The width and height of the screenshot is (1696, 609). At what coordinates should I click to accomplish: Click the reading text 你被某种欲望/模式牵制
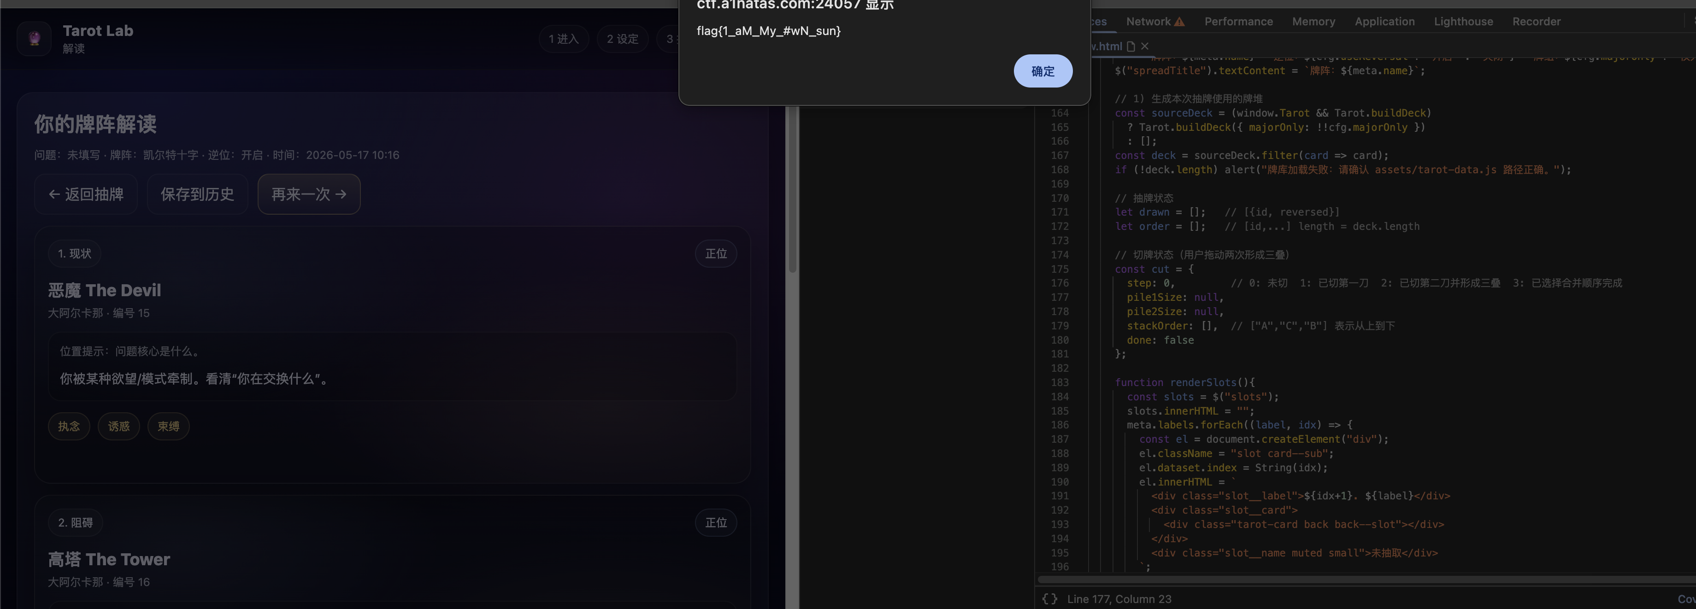(194, 379)
